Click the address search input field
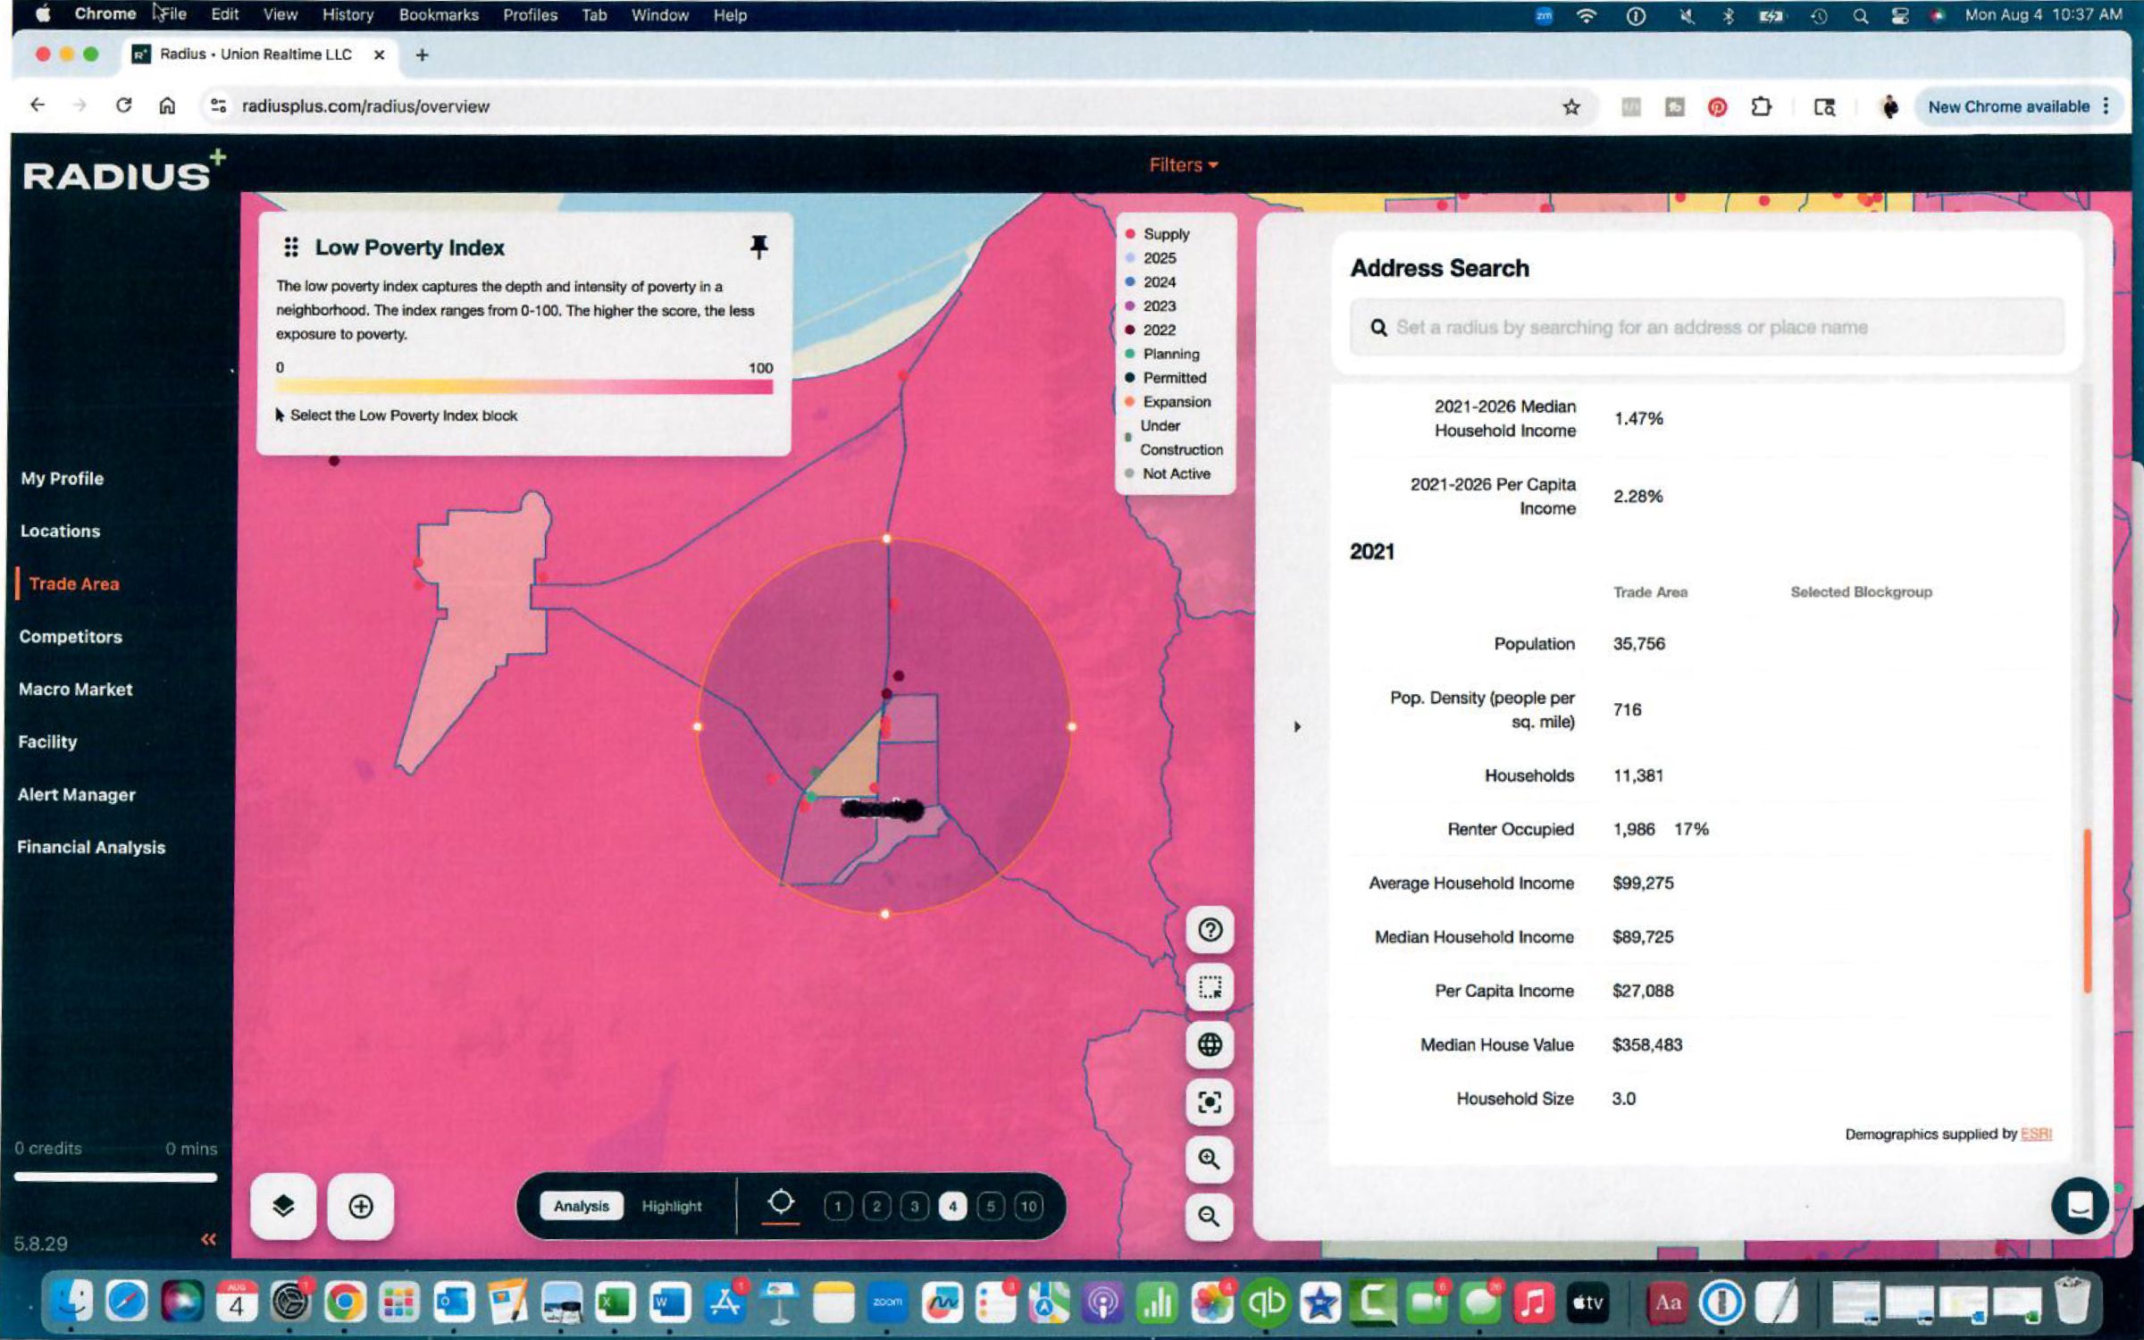This screenshot has width=2144, height=1340. coord(1706,328)
